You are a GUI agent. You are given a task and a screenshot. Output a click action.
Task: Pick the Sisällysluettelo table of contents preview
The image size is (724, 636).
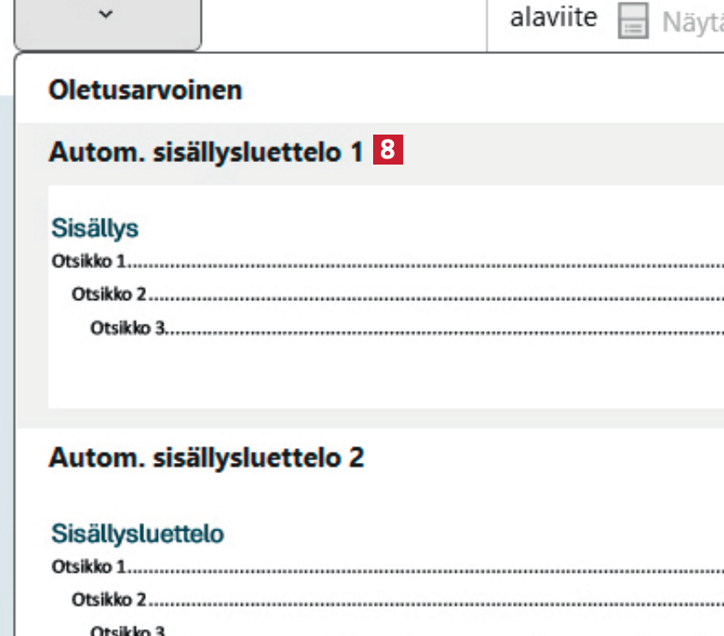pyautogui.click(x=386, y=574)
